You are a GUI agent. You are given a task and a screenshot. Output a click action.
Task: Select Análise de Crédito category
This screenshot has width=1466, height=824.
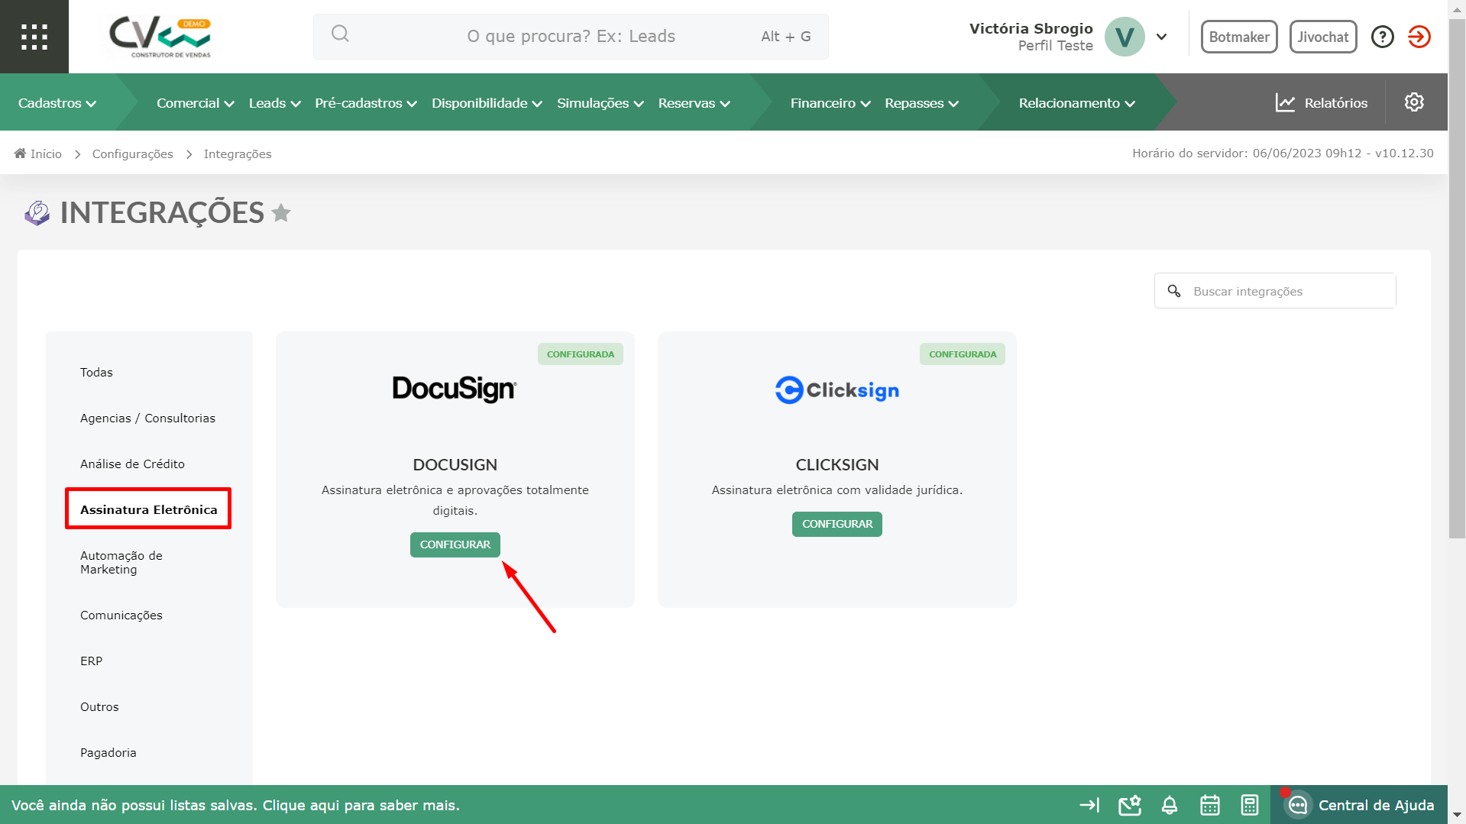coord(132,464)
